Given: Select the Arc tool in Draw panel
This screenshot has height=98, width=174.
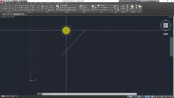Looking at the screenshot, I should click(x=13, y=7).
